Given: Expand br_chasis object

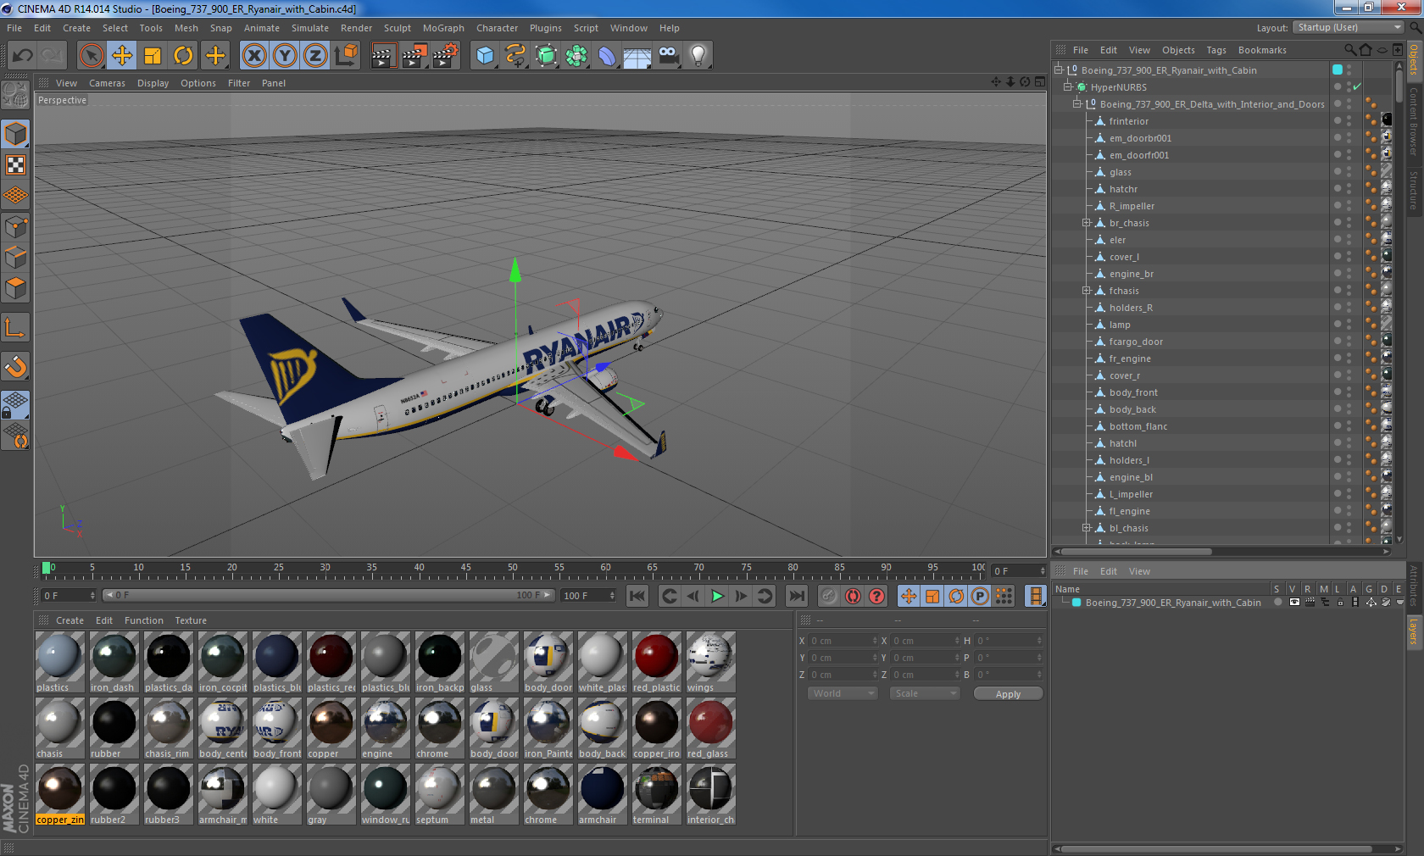Looking at the screenshot, I should (1087, 223).
